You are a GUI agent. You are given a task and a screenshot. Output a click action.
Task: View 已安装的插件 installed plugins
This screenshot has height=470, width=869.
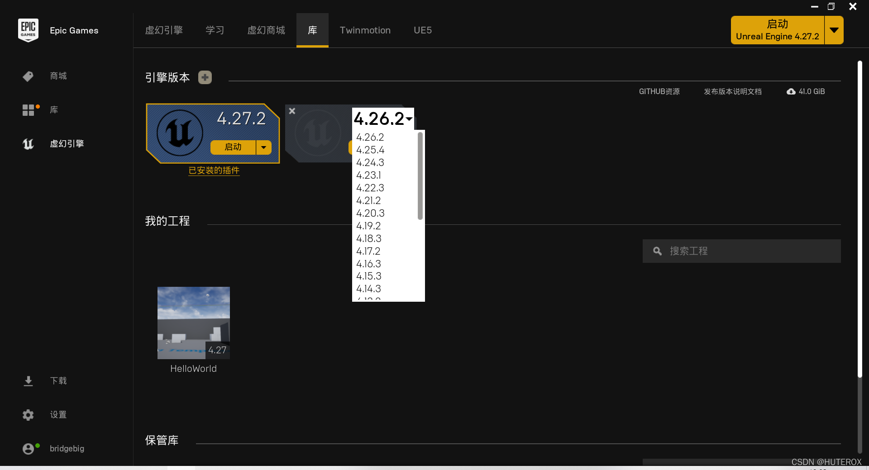point(214,171)
